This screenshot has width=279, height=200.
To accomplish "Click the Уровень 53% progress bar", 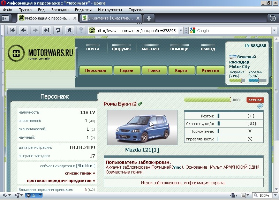I will pos(257,80).
